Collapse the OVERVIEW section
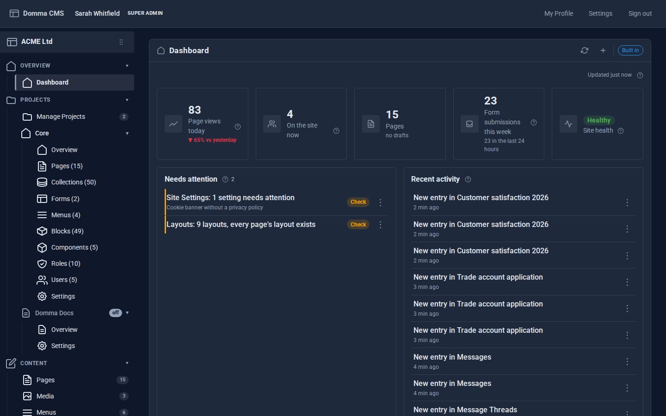Viewport: 666px width, 416px height. pos(127,66)
